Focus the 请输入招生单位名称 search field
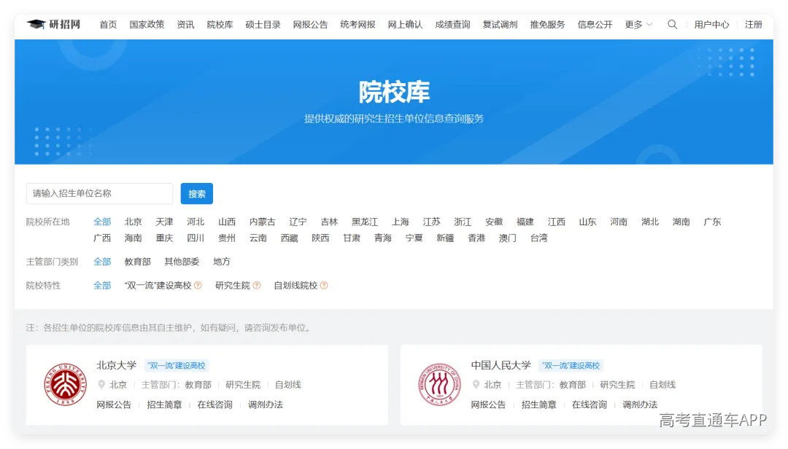The image size is (788, 449). pyautogui.click(x=99, y=193)
